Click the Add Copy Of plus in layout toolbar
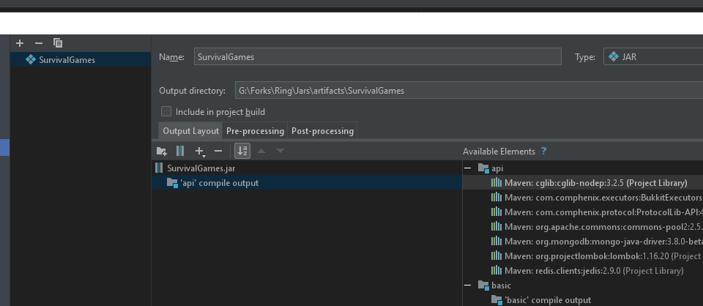This screenshot has height=306, width=703. [199, 152]
